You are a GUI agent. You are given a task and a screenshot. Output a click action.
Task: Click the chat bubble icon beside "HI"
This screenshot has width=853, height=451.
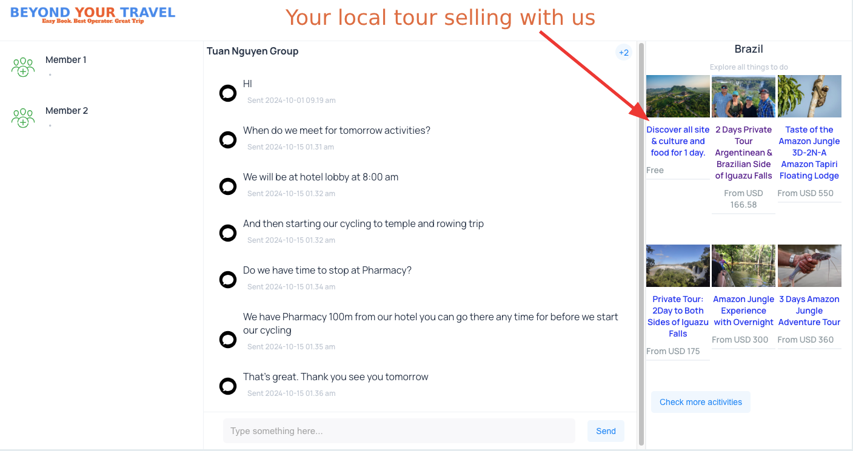point(228,93)
